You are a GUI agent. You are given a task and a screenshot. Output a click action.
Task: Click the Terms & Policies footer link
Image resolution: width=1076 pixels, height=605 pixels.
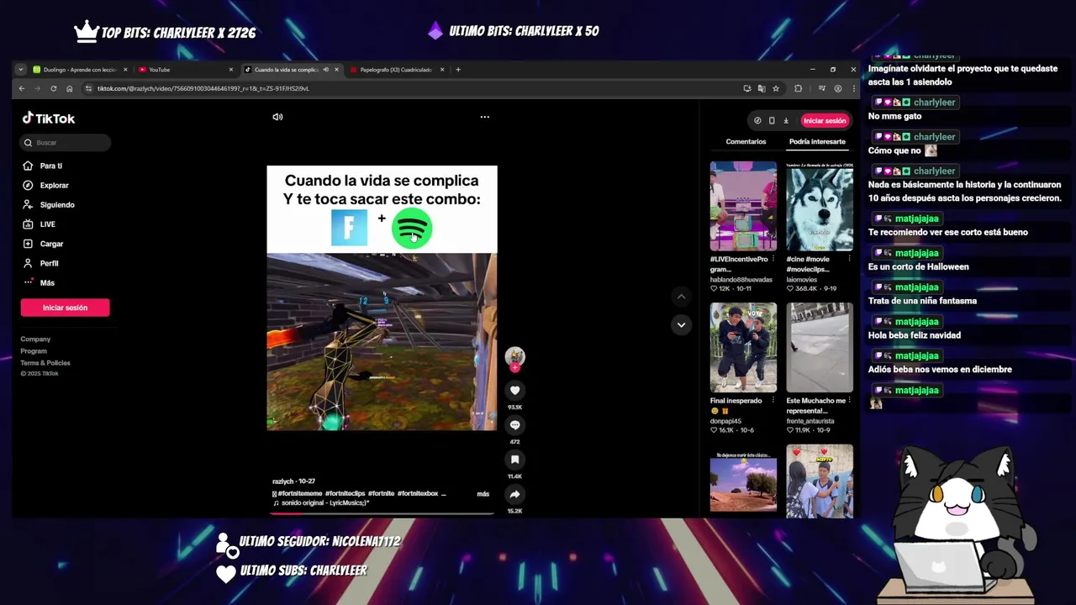45,363
